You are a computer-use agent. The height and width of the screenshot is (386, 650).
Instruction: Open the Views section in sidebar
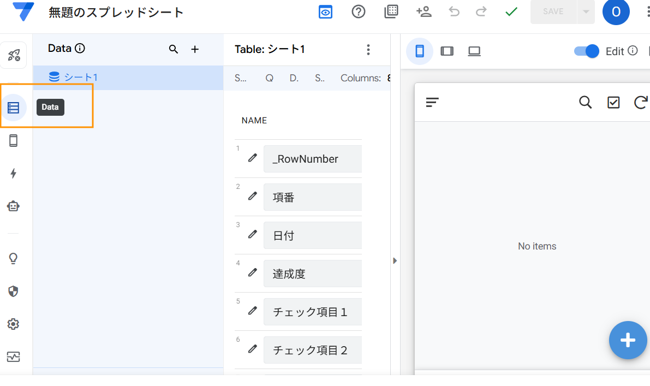tap(14, 141)
